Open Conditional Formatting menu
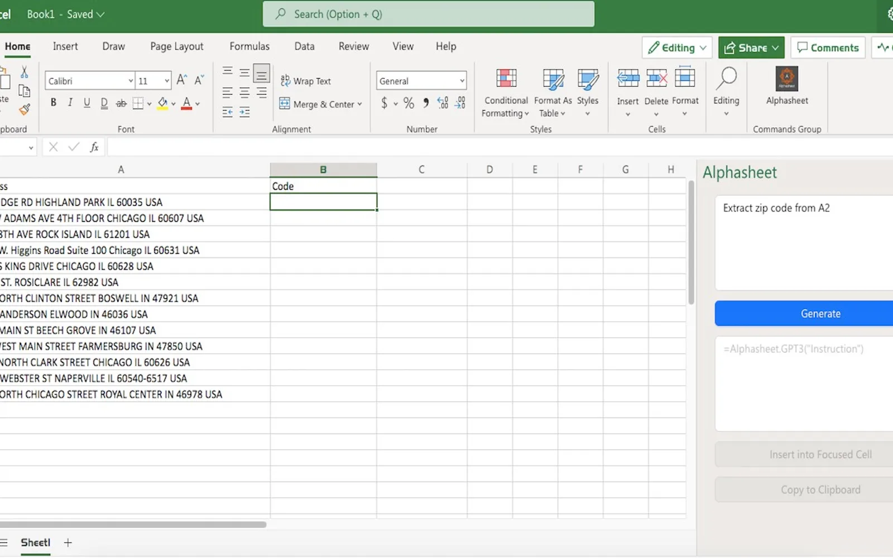This screenshot has width=893, height=558. click(506, 93)
